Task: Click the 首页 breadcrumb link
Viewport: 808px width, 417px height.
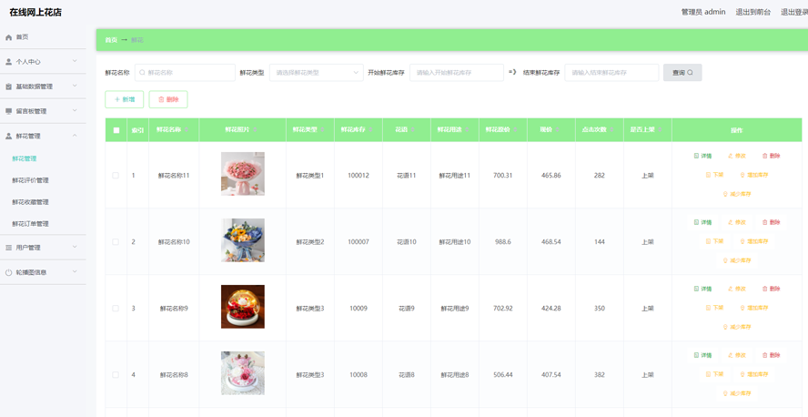Action: click(x=111, y=40)
